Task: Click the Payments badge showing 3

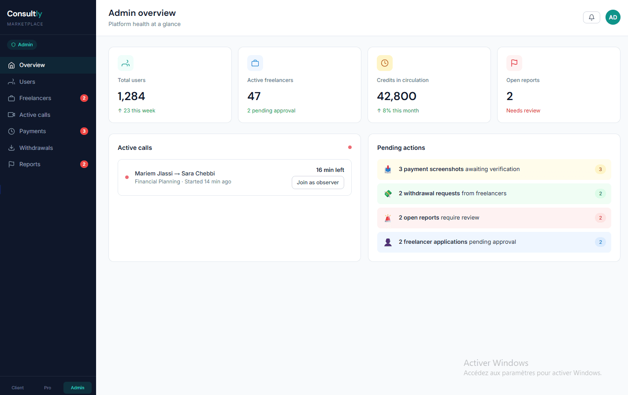Action: (x=84, y=131)
